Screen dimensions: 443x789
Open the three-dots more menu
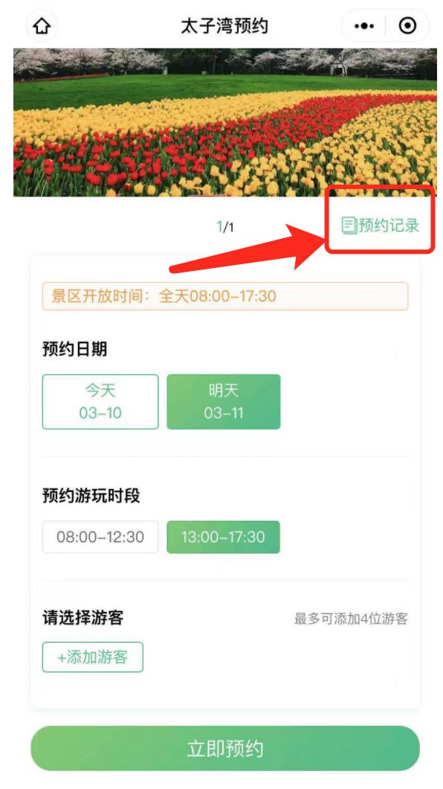tap(363, 25)
